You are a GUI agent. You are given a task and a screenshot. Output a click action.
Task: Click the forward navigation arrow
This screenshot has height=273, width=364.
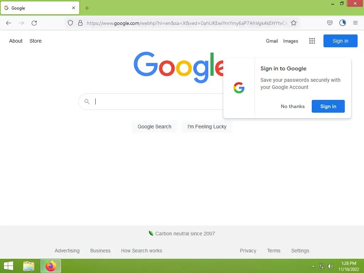21,23
